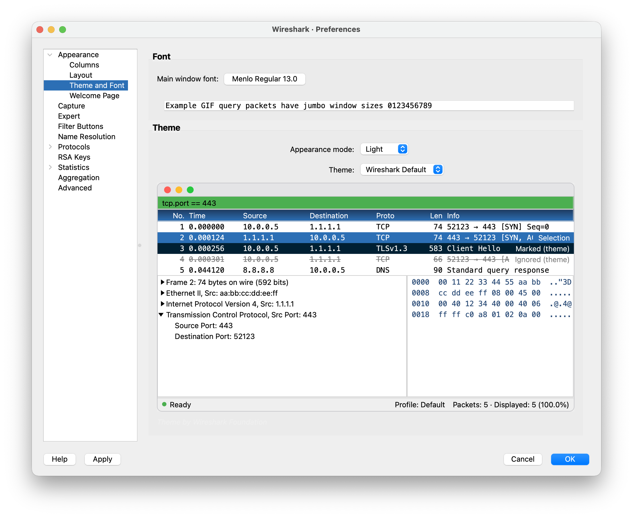This screenshot has width=633, height=518.
Task: Open the Expert preferences section
Action: click(69, 116)
